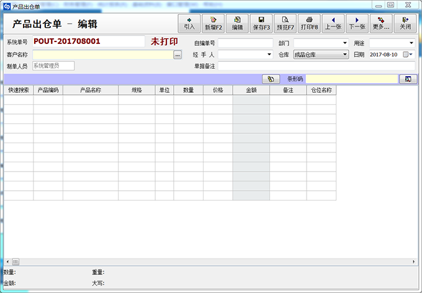The width and height of the screenshot is (422, 293).
Task: Click the 关闭 close toolbar button
Action: (405, 24)
